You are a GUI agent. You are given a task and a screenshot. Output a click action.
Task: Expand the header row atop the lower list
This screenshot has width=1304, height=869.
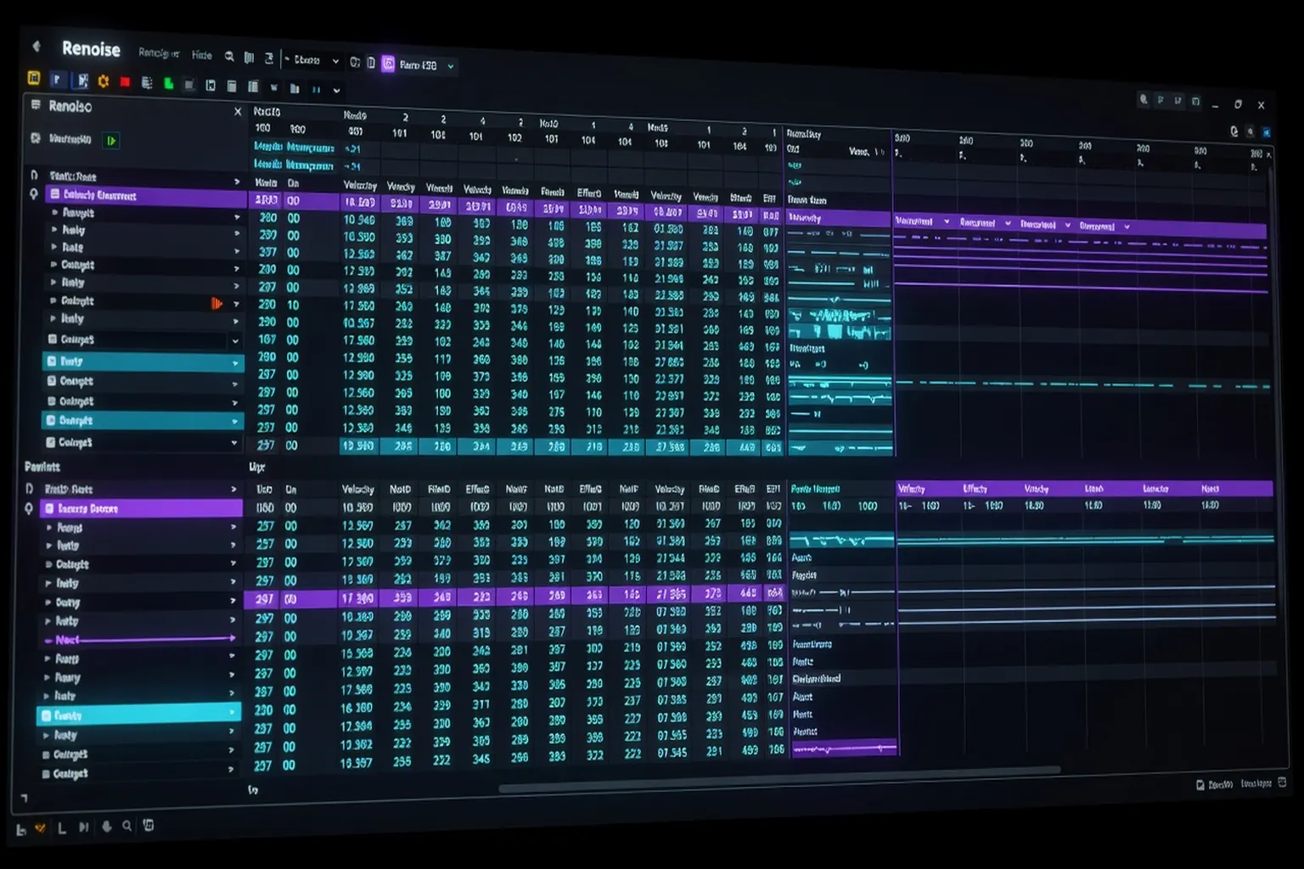(233, 490)
